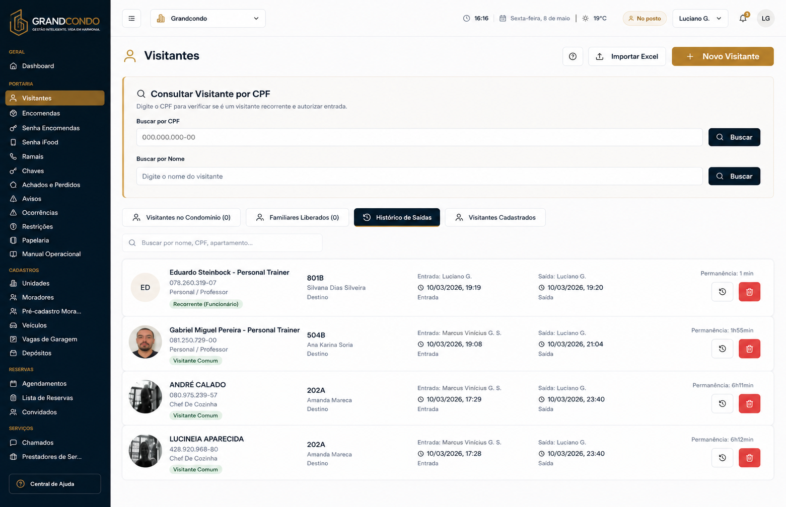Focus the Buscar por Nome input field

tap(419, 176)
